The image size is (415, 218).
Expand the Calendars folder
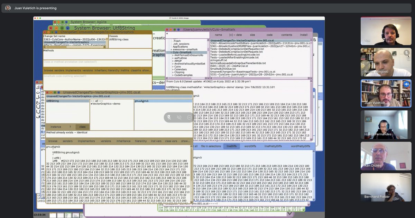tap(173, 69)
